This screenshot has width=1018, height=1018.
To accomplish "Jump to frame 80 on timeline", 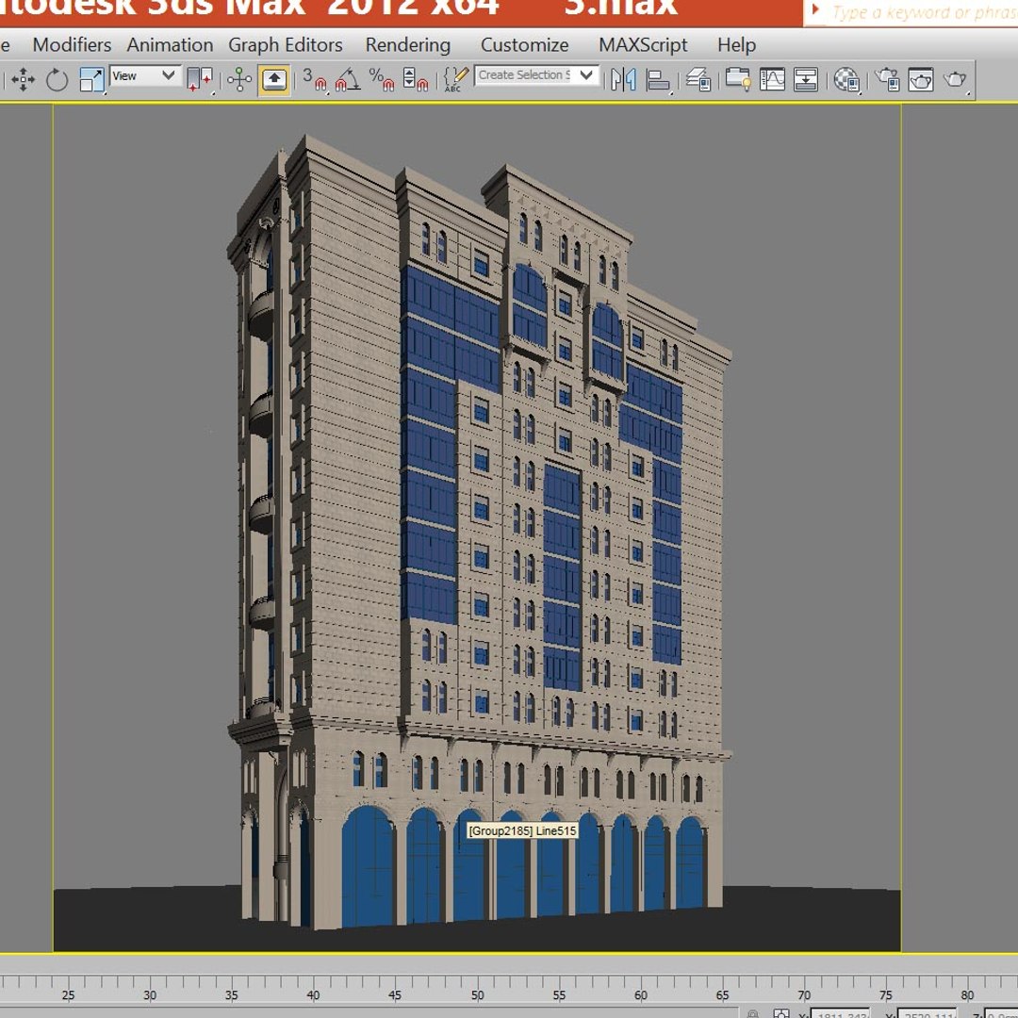I will pos(967,994).
